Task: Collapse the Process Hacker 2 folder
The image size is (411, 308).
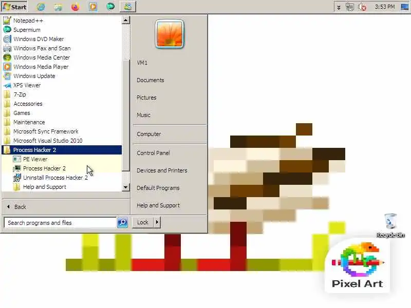Action: tap(62, 150)
